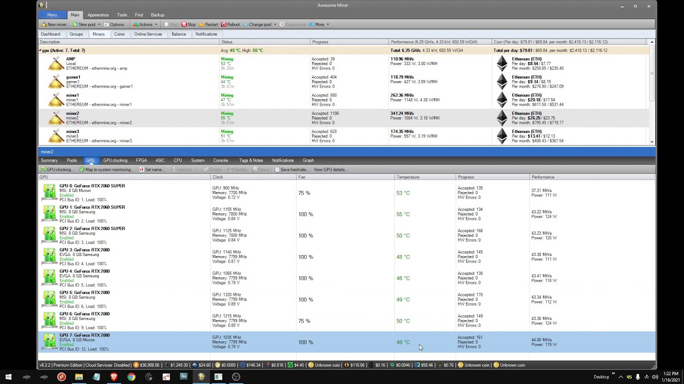Click the volume icon in system tray

(x=655, y=377)
